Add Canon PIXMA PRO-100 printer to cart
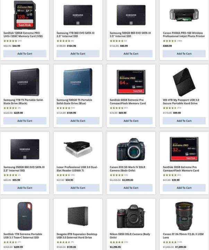The width and height of the screenshot is (209, 250). tap(184, 53)
